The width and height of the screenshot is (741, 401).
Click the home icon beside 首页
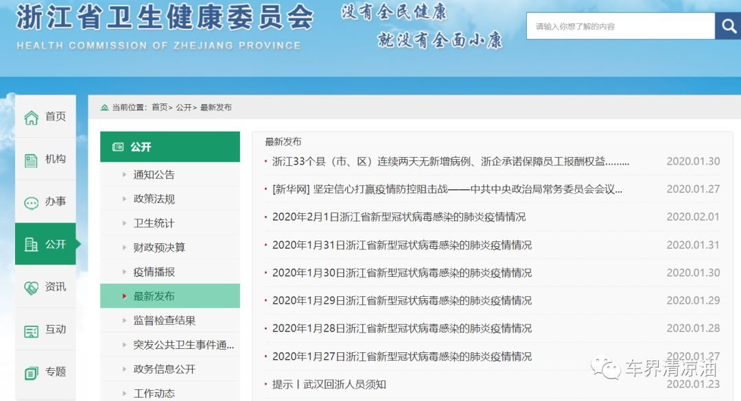point(31,117)
